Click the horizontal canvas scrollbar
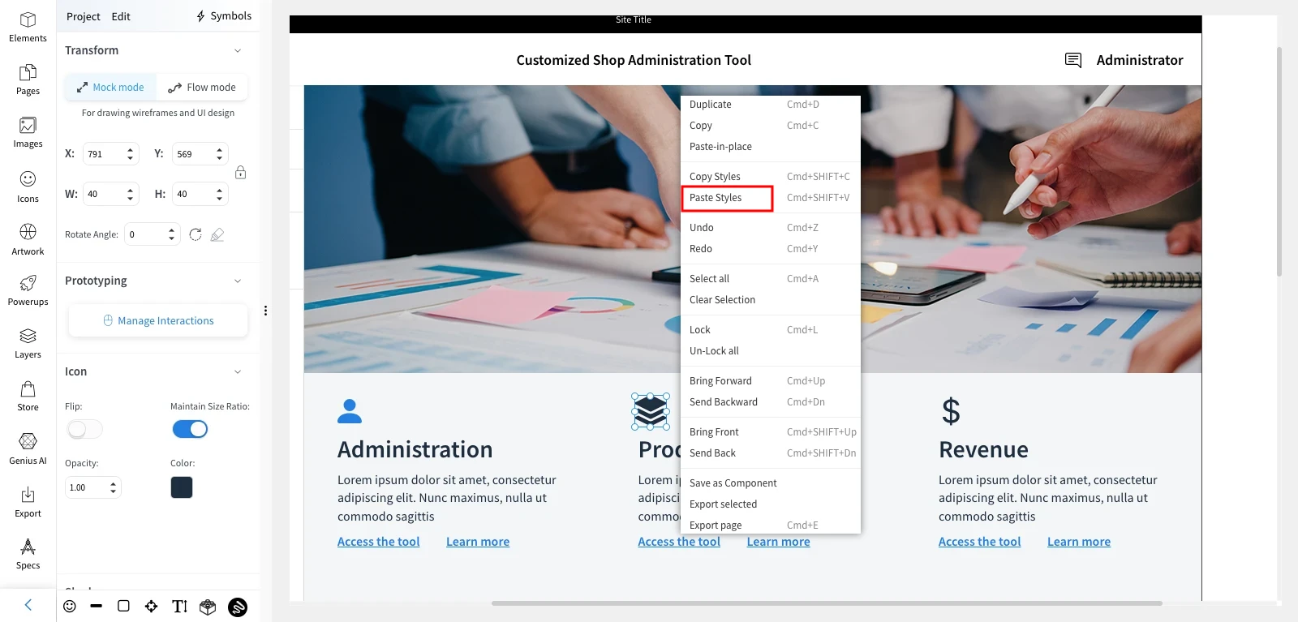Image resolution: width=1298 pixels, height=622 pixels. point(827,603)
